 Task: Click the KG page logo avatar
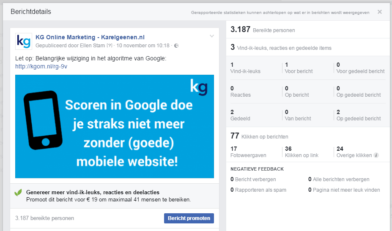24,41
